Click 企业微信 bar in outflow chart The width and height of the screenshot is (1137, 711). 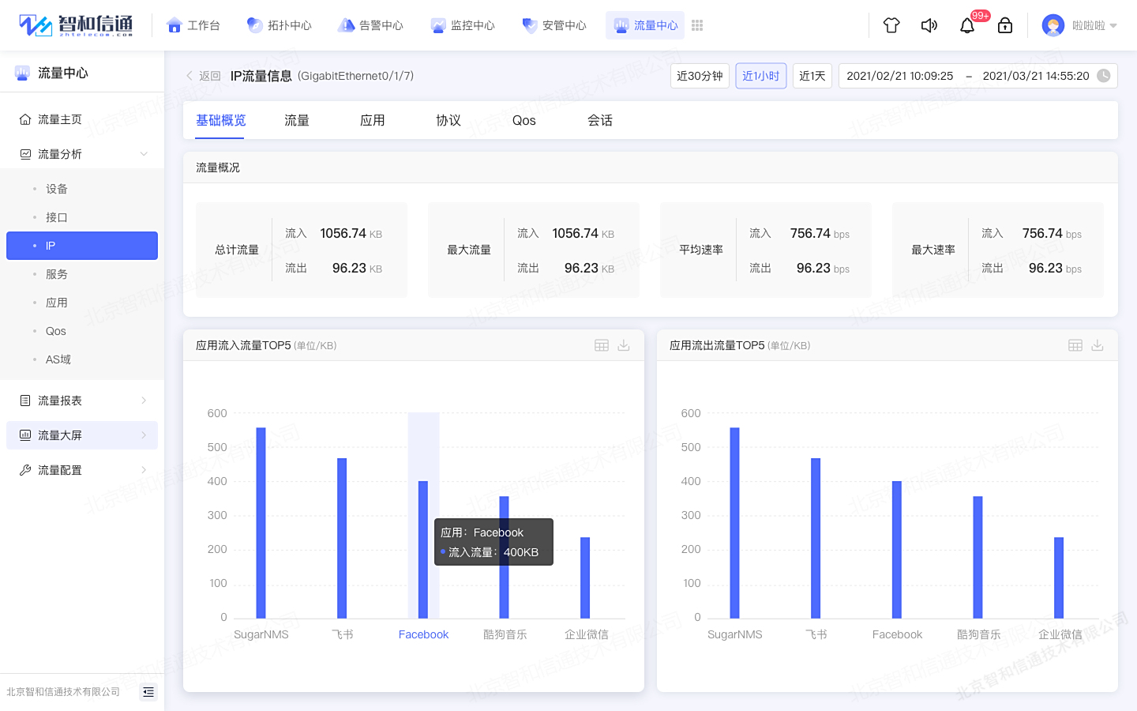[x=1059, y=577]
